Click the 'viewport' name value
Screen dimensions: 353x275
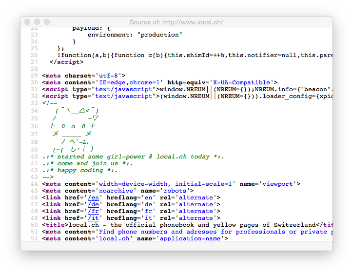pyautogui.click(x=277, y=184)
